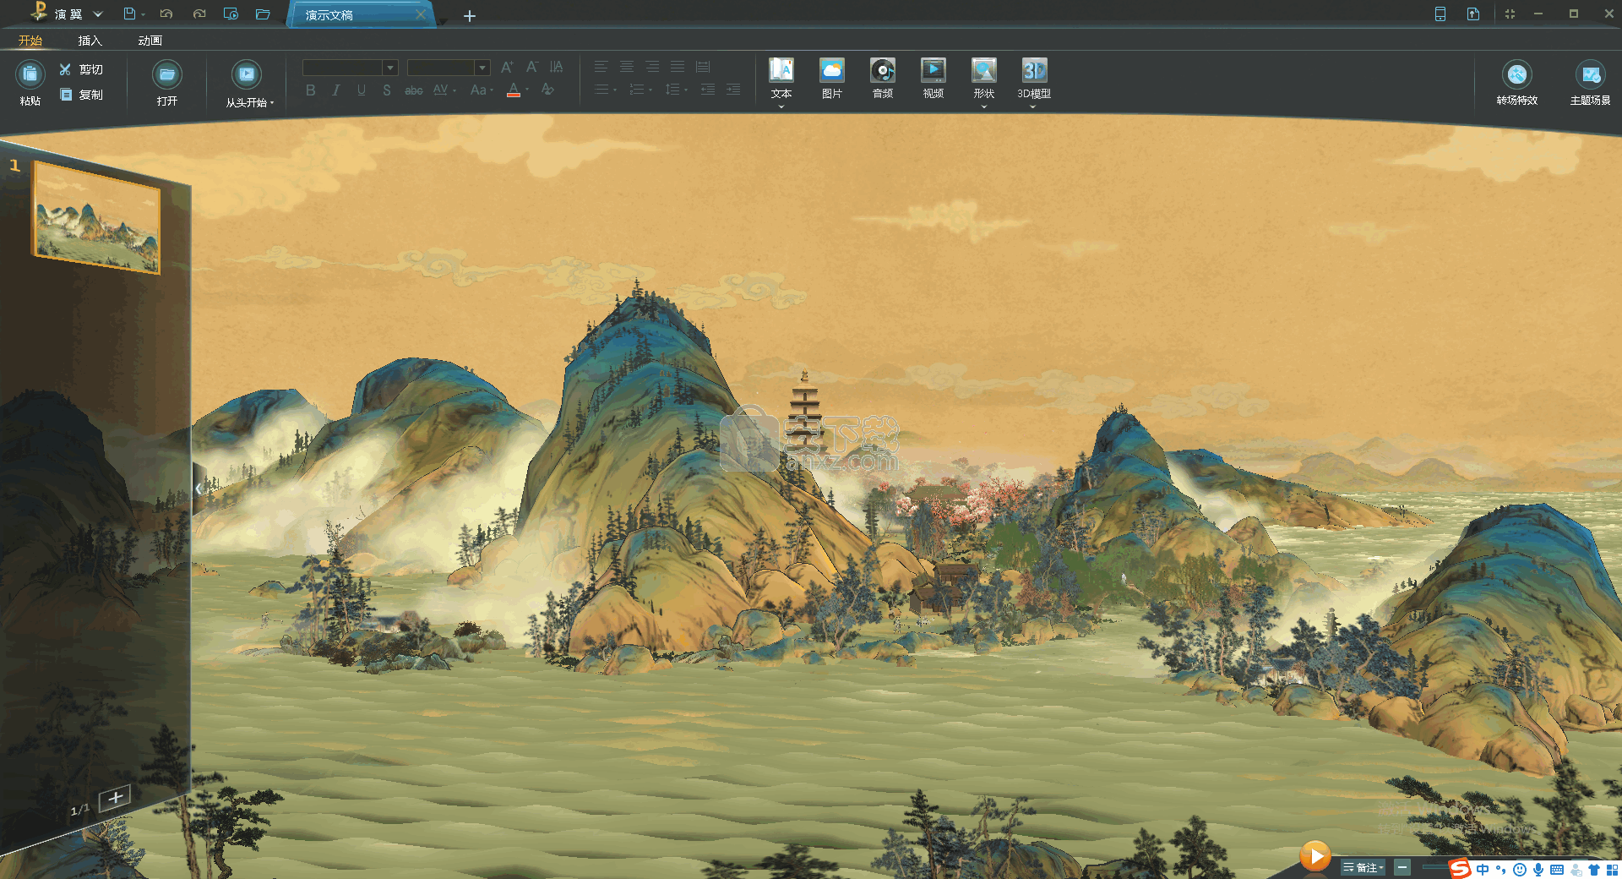The width and height of the screenshot is (1622, 879).
Task: Select slide 1 thumbnail
Action: [x=96, y=217]
